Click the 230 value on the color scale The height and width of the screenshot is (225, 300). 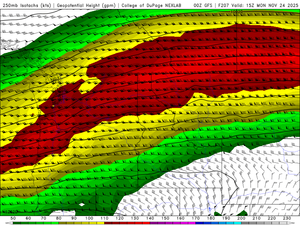[x=287, y=218]
